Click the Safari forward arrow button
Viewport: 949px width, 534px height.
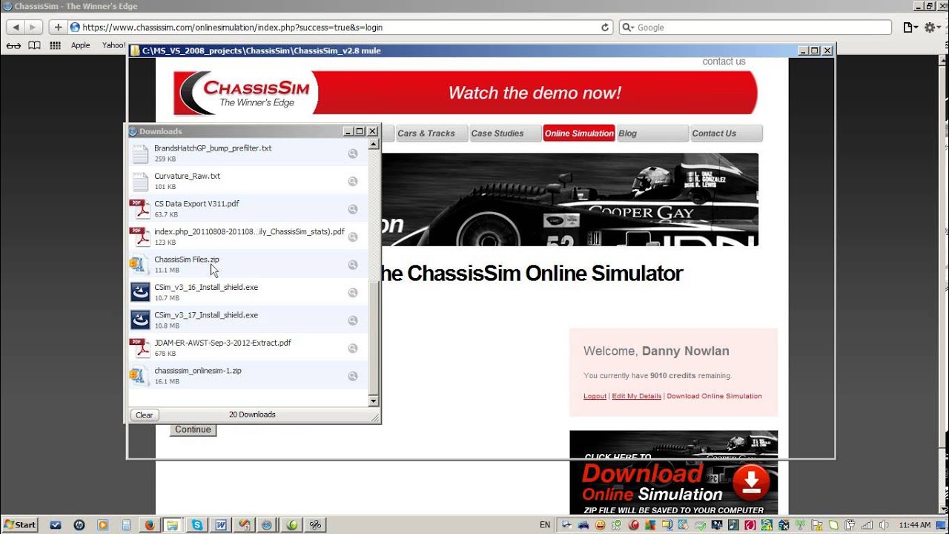tap(34, 27)
